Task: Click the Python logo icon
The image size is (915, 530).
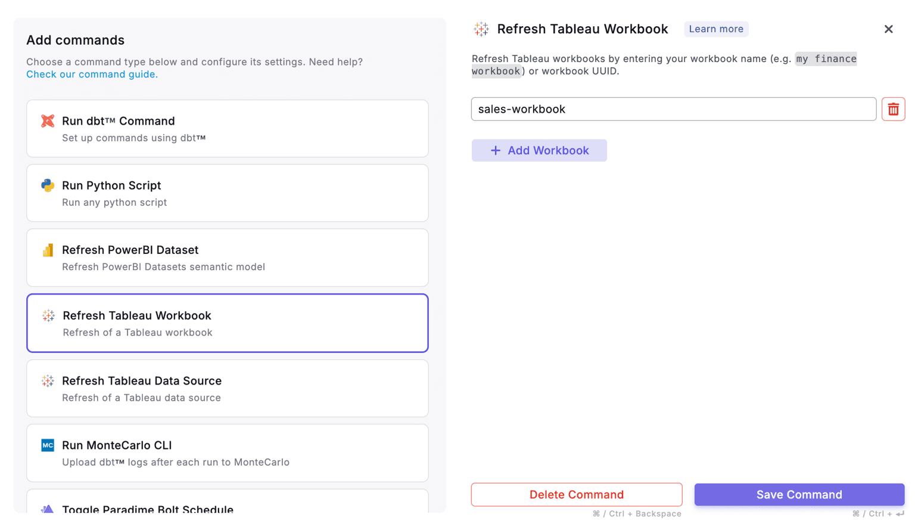Action: (48, 185)
